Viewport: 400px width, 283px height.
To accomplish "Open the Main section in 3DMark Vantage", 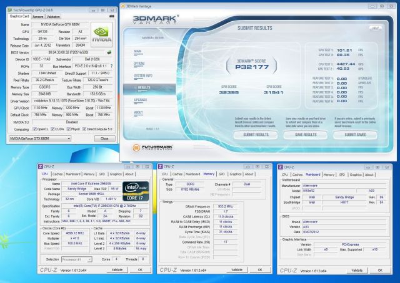I will click(137, 52).
